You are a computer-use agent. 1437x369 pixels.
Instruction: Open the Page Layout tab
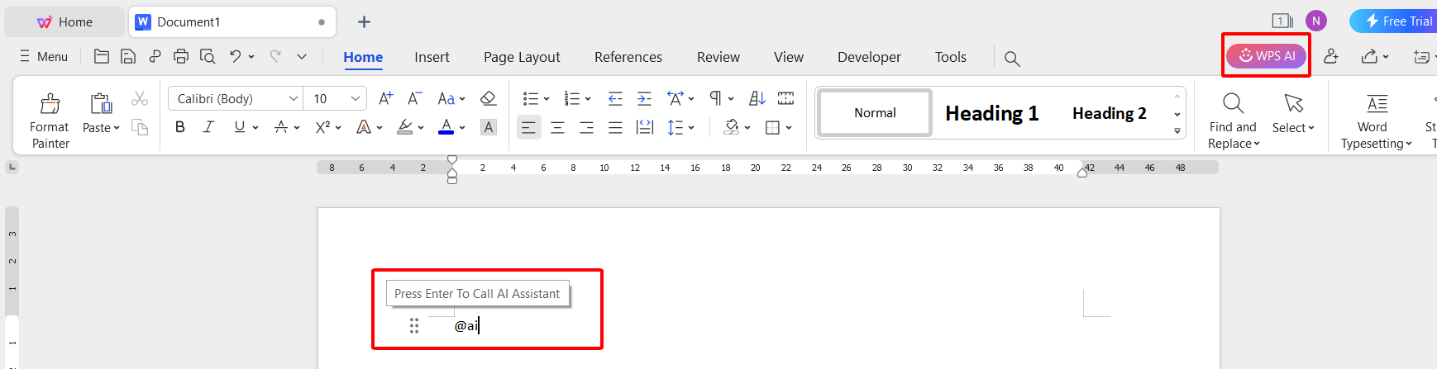pos(522,57)
